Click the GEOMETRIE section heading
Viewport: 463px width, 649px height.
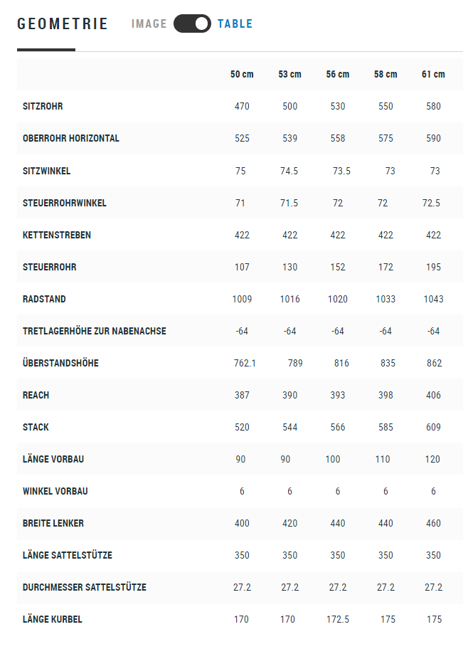(x=63, y=23)
